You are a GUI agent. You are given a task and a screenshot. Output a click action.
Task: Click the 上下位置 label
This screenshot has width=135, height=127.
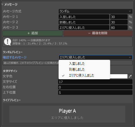tap(9, 92)
